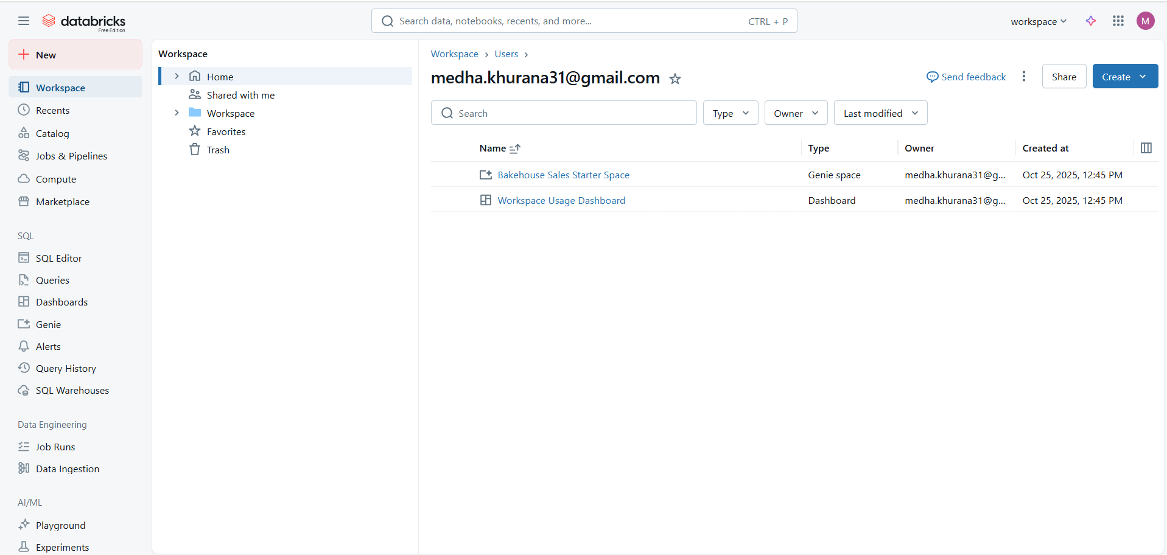1167x555 pixels.
Task: Open Catalog from the left sidebar
Action: (52, 134)
